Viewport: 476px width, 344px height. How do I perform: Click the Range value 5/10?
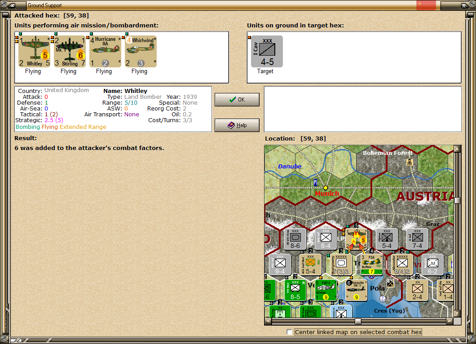(x=131, y=103)
